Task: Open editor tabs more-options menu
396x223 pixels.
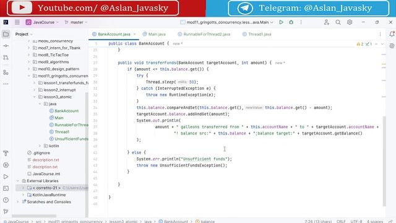Action: pos(380,34)
